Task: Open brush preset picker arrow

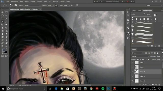Action: point(12,5)
